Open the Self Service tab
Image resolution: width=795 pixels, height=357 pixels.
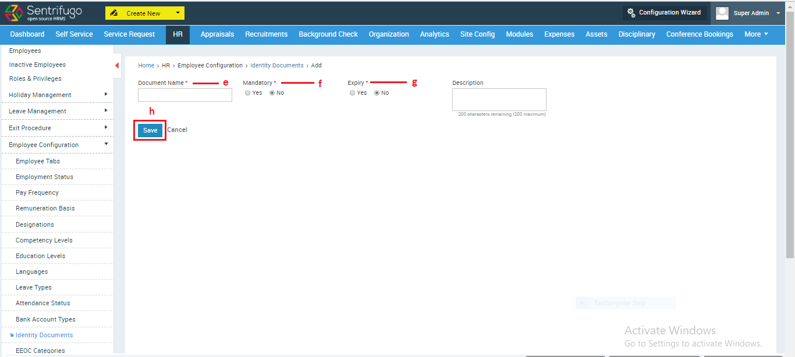coord(74,34)
